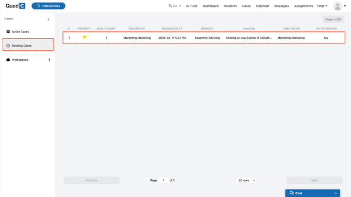Click the 'No' auto created cell
The width and height of the screenshot is (351, 197).
coord(326,38)
